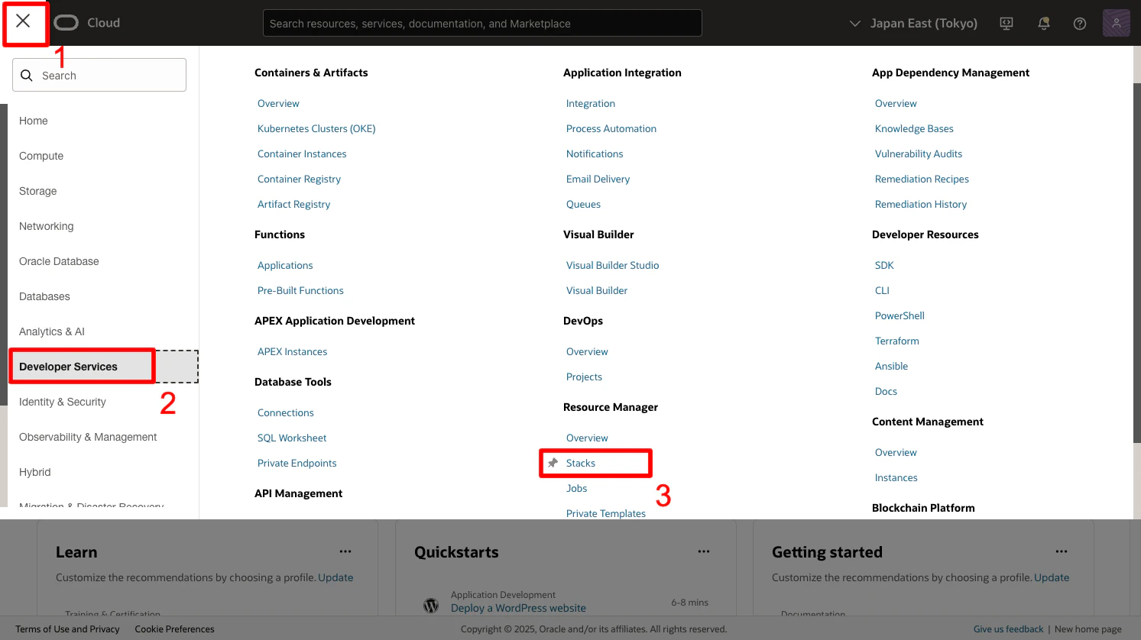Click the navigation menu Search field
The height and width of the screenshot is (640, 1141).
click(99, 75)
